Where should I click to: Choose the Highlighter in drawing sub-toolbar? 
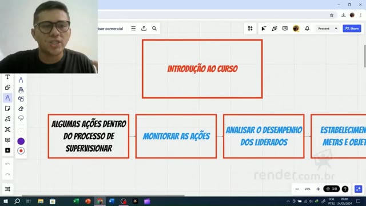[x=21, y=90]
